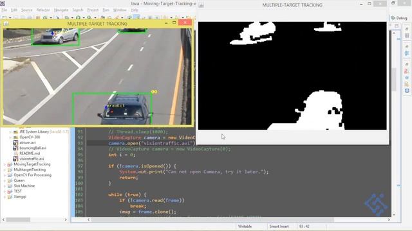This screenshot has height=231, width=412.
Task: Expand the TEST project
Action: click(x=5, y=191)
